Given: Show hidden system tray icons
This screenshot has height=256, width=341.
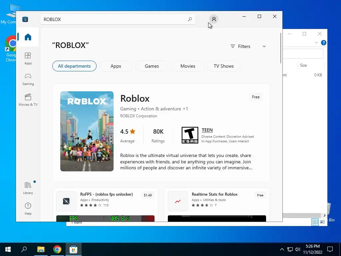Looking at the screenshot, I should pos(282,249).
